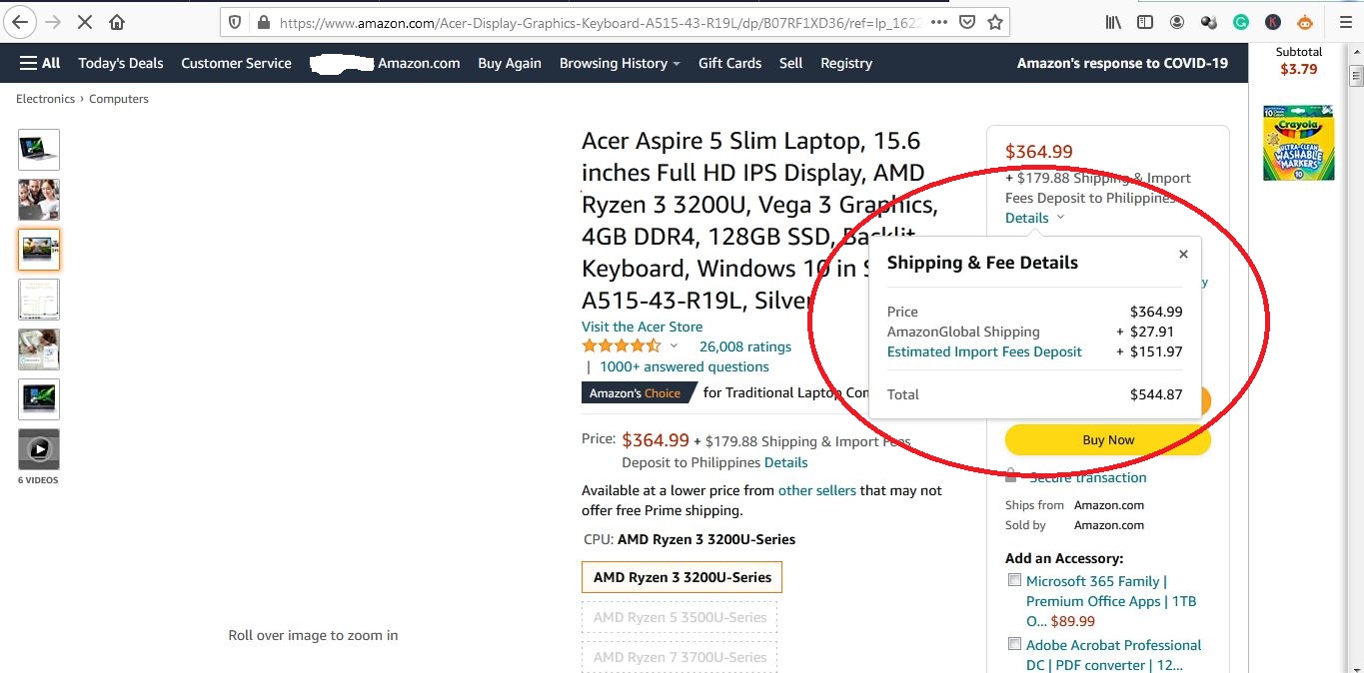Click the browser Back arrow button
1364x673 pixels.
click(21, 22)
